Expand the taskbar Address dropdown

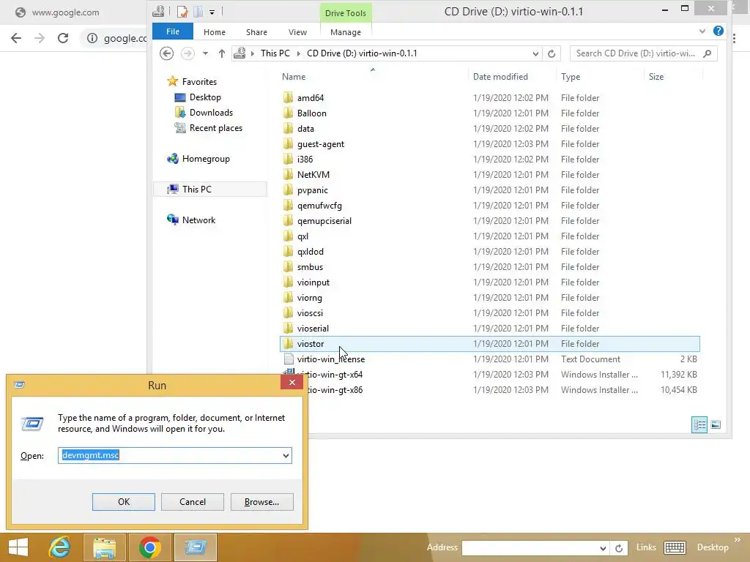pyautogui.click(x=603, y=547)
